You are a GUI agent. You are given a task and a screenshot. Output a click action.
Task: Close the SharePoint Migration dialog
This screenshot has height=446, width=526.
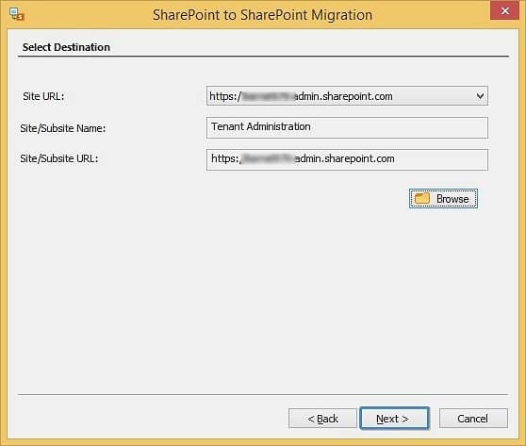(x=504, y=10)
